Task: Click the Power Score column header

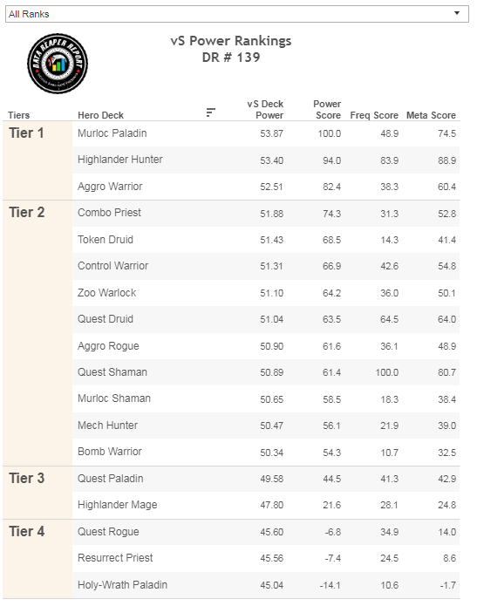Action: (327, 110)
